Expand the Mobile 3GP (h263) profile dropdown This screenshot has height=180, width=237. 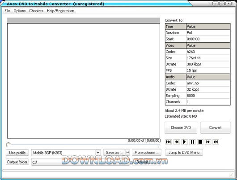[x=98, y=153]
